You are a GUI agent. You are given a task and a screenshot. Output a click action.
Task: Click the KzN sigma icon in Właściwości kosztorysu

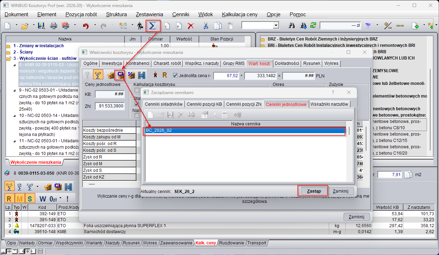[98, 75]
